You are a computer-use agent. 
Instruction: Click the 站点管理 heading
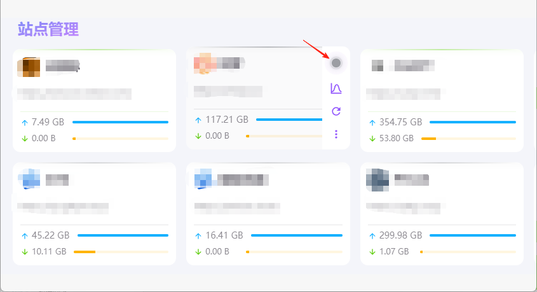click(48, 29)
